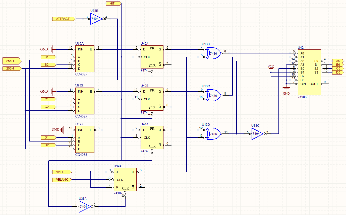Click the 74283 part label

(x=302, y=97)
